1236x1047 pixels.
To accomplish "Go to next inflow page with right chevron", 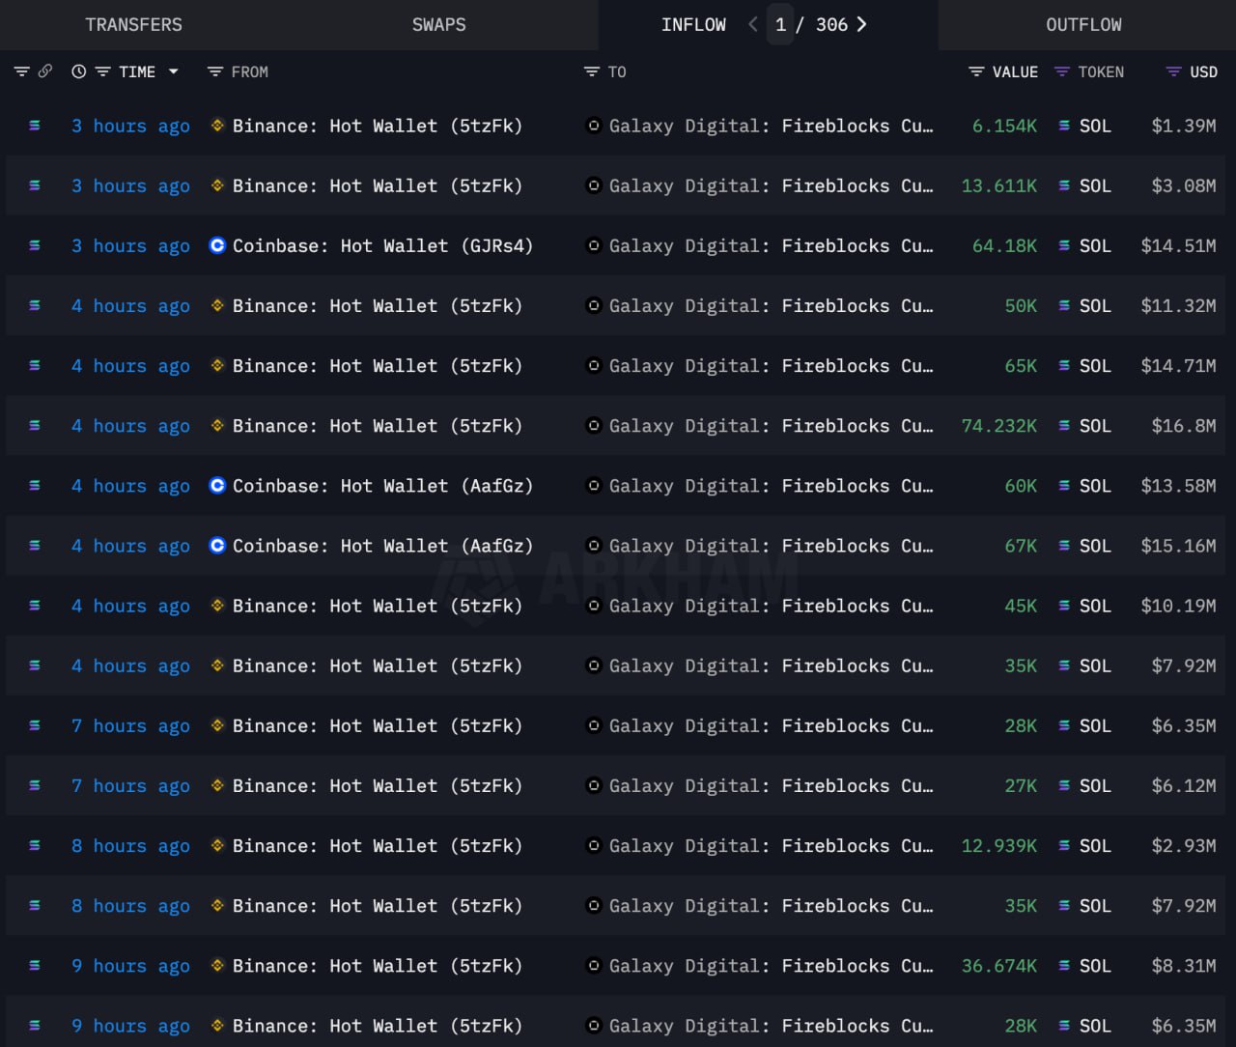I will click(861, 24).
